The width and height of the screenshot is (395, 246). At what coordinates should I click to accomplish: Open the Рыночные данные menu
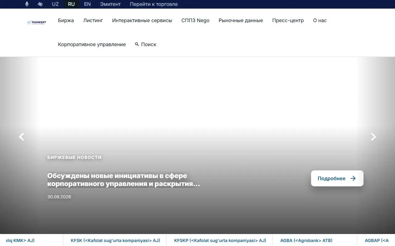pyautogui.click(x=241, y=21)
